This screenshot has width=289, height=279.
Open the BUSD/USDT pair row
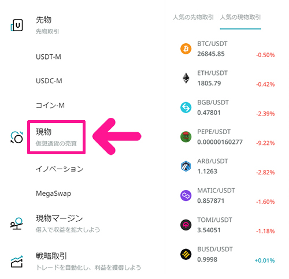[227, 254]
